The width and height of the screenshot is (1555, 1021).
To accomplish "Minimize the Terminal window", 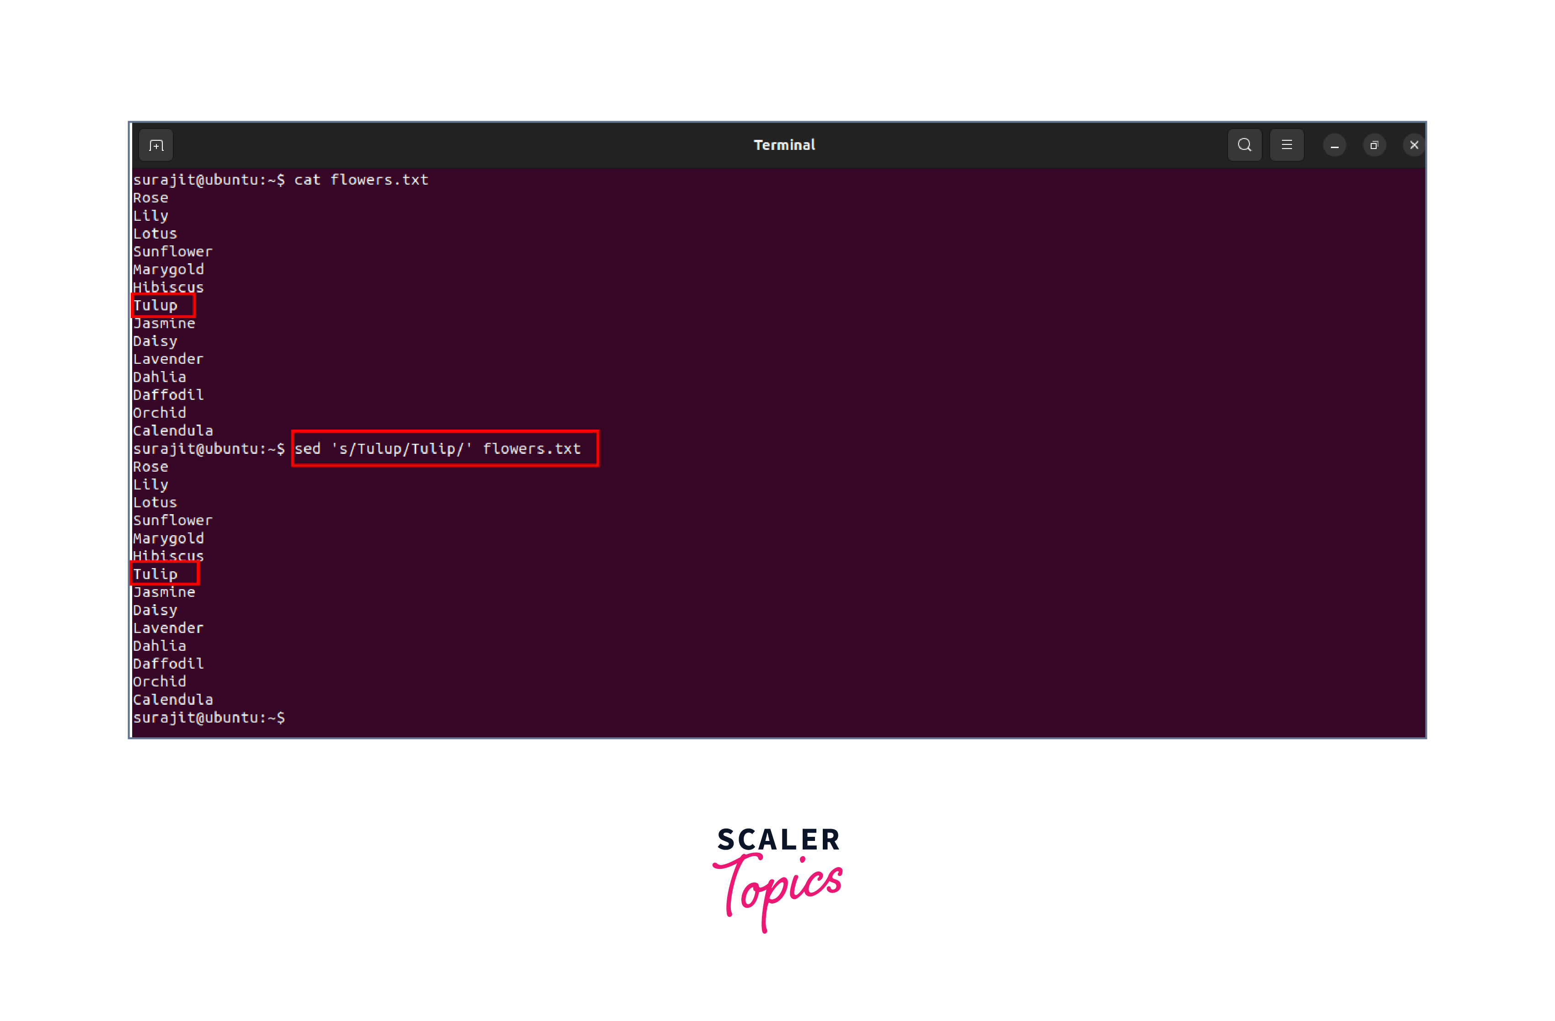I will (x=1334, y=146).
